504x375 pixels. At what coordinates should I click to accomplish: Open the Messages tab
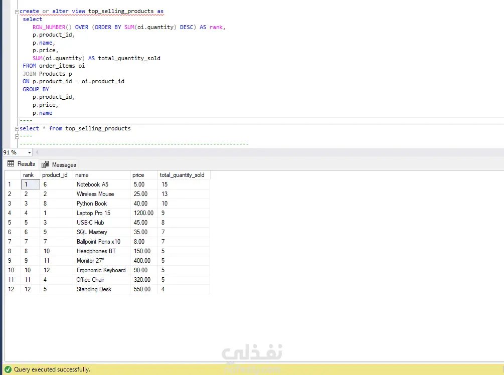pyautogui.click(x=59, y=165)
